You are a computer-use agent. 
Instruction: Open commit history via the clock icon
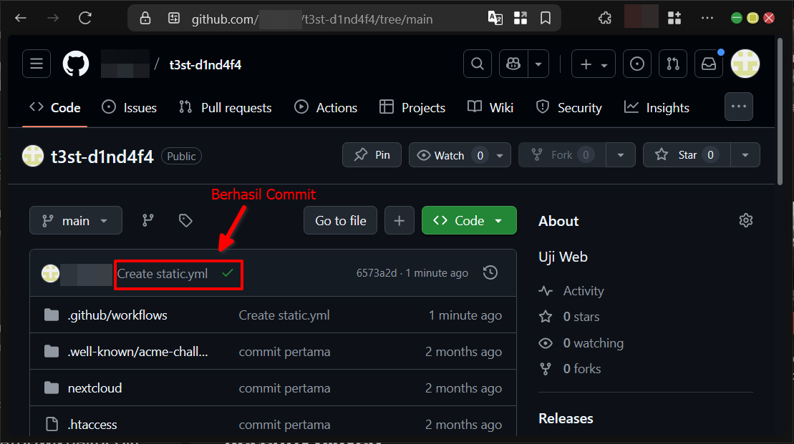coord(490,272)
